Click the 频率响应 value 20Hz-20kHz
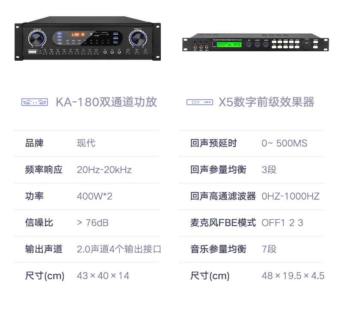Image resolution: width=338 pixels, height=318 pixels. pyautogui.click(x=104, y=170)
